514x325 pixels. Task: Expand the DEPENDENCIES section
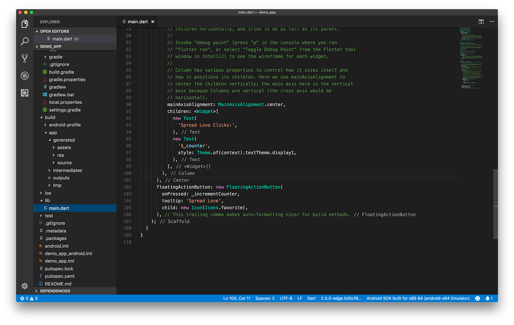click(x=55, y=291)
